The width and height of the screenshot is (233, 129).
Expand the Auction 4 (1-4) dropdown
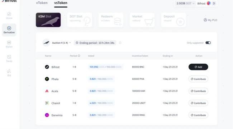pyautogui.click(x=61, y=43)
